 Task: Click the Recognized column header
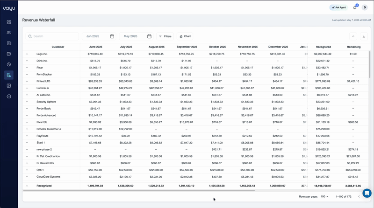coord(323,47)
